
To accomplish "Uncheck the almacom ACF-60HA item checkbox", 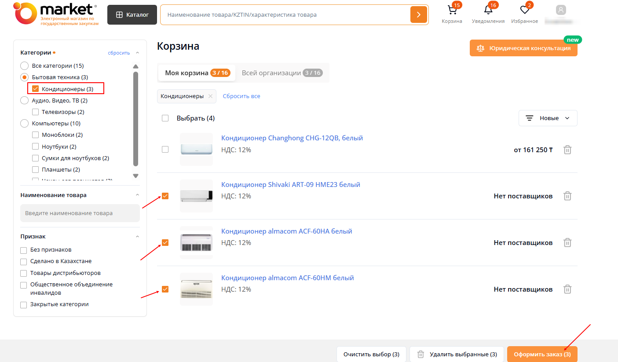I will [165, 242].
